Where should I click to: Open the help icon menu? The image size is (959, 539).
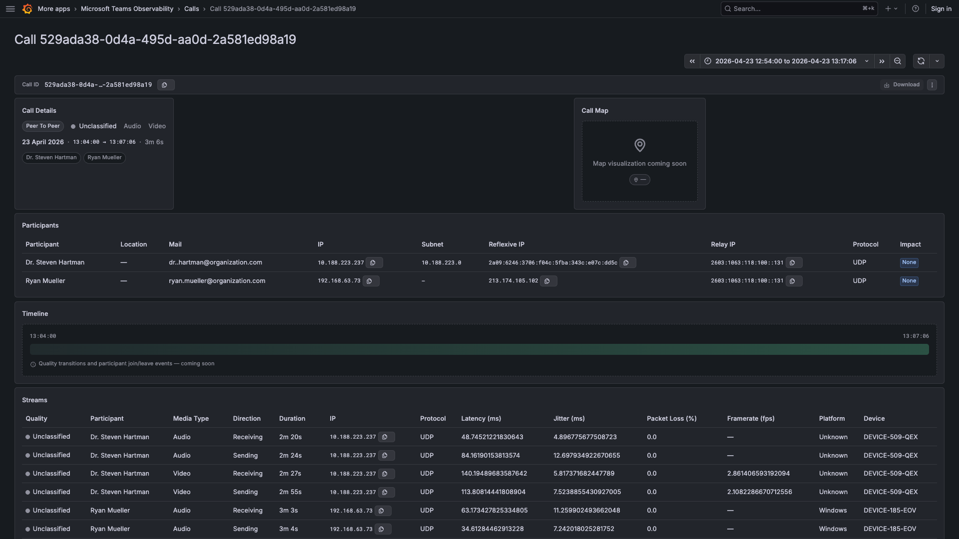pos(916,9)
